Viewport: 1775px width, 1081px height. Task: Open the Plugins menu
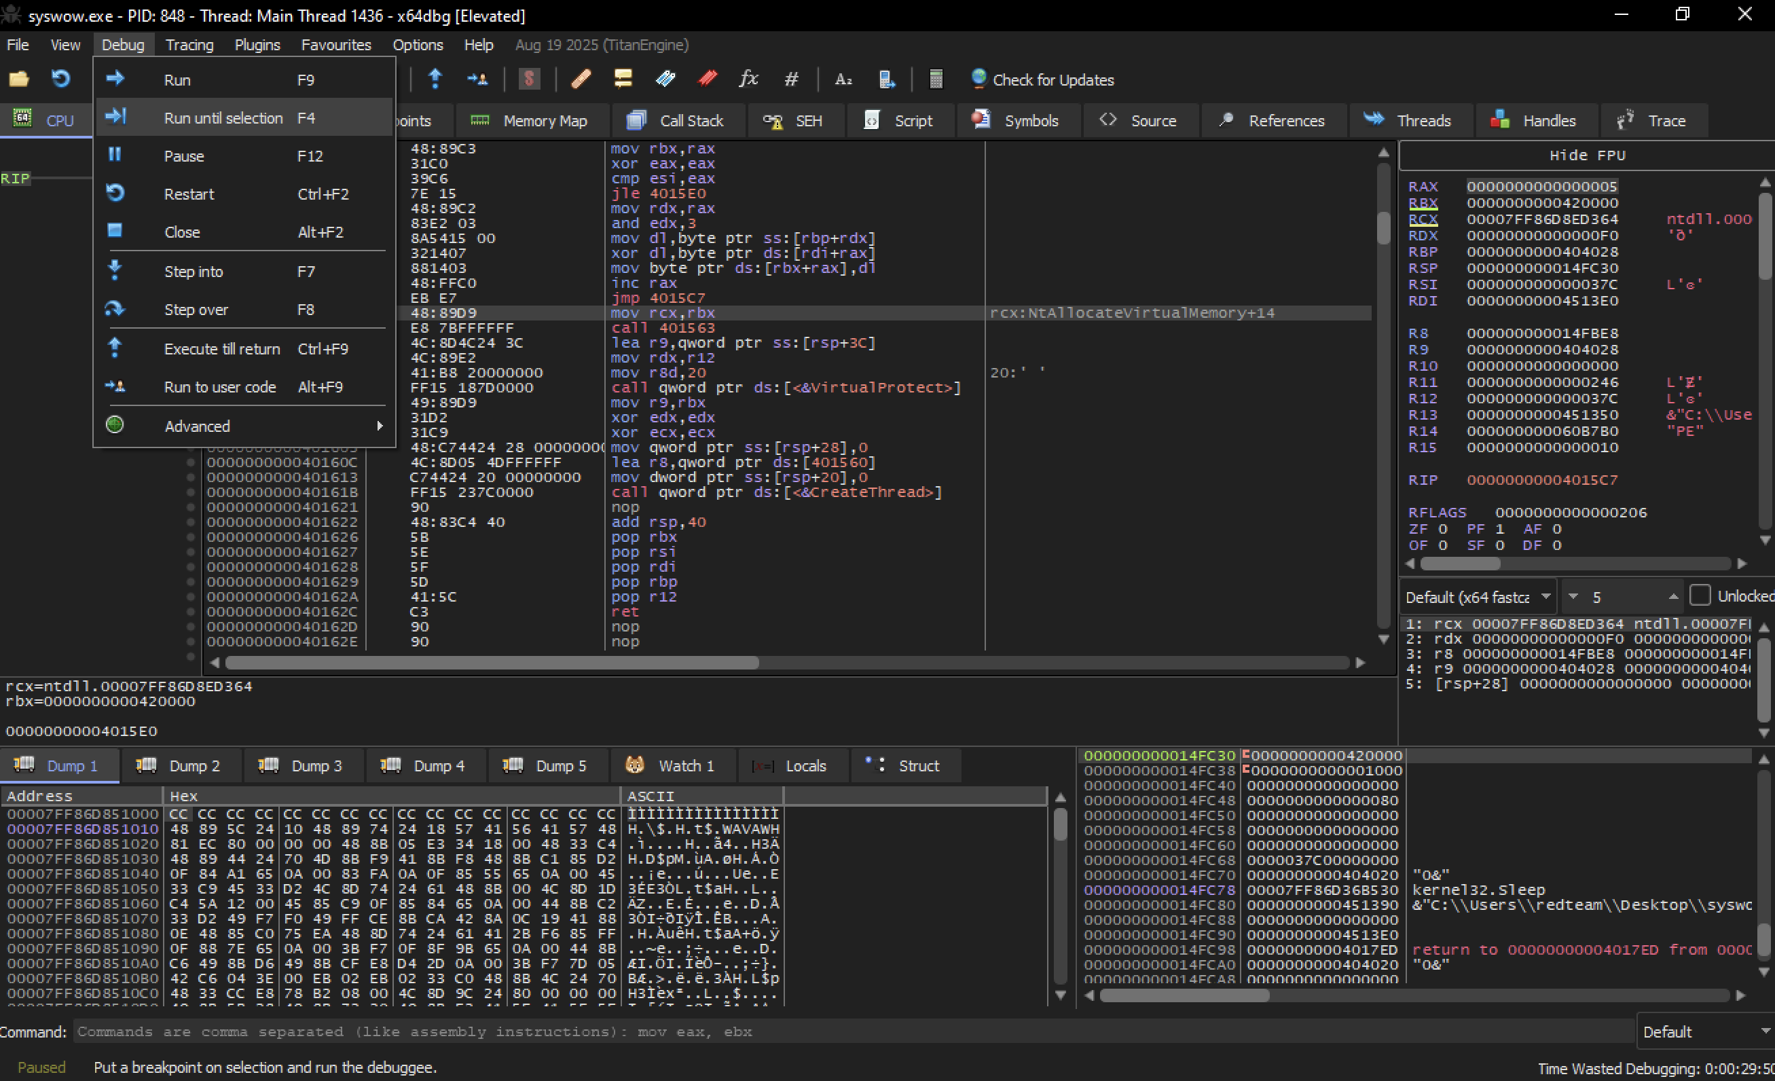pos(257,45)
